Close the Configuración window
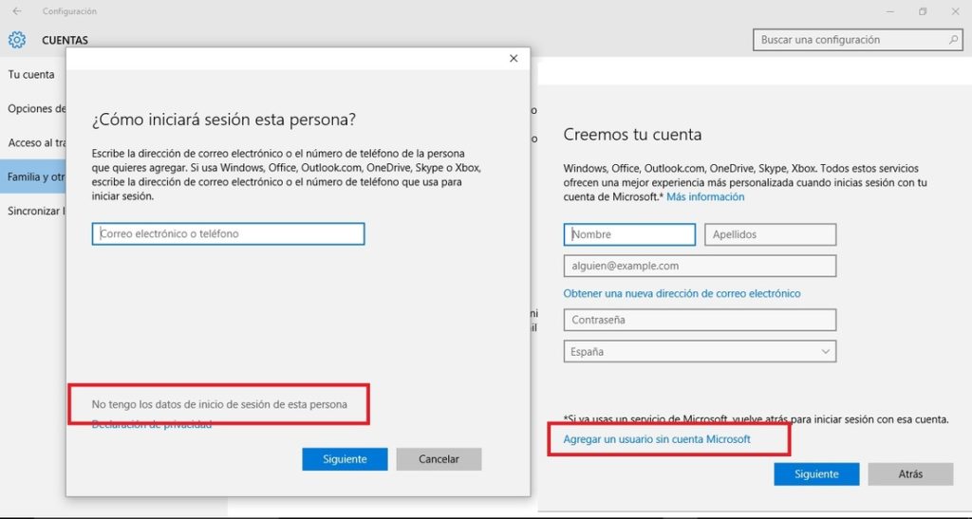 955,11
